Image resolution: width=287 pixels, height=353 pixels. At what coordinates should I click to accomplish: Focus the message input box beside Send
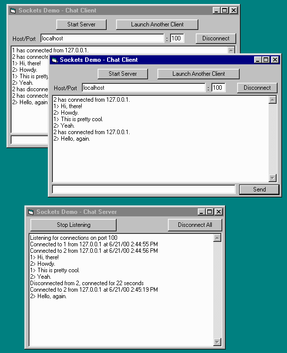(143, 189)
